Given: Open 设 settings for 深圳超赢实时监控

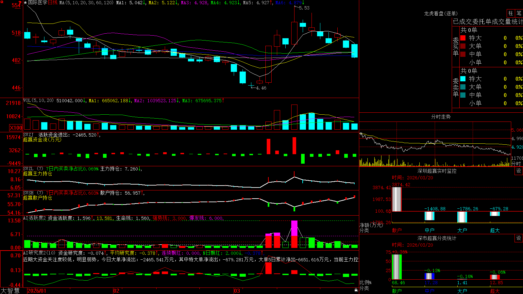Looking at the screenshot, I should 519,171.
